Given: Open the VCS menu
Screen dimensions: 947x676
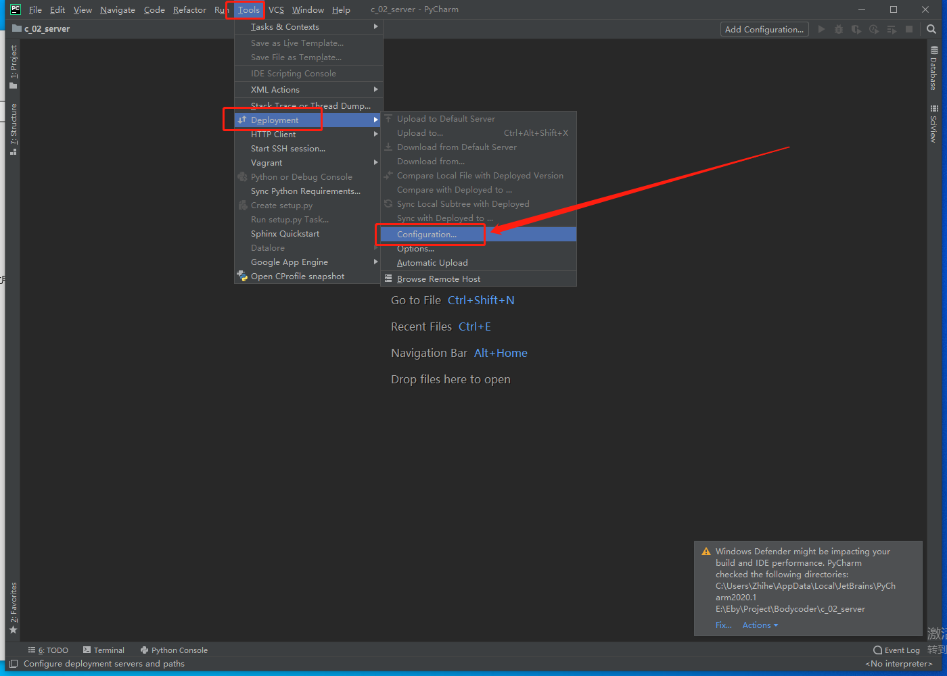Looking at the screenshot, I should [x=275, y=9].
